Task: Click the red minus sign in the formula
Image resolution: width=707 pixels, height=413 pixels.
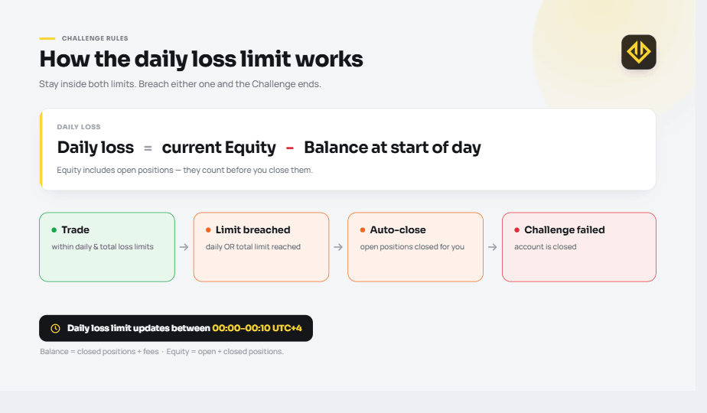Action: coord(290,148)
